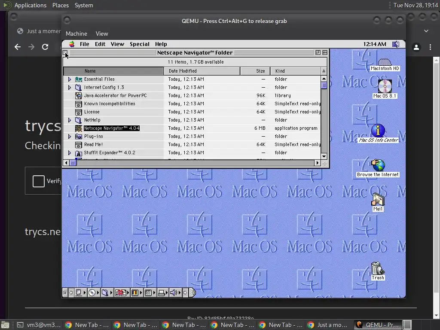Open the QEMU View menu
This screenshot has width=440, height=330.
[101, 34]
